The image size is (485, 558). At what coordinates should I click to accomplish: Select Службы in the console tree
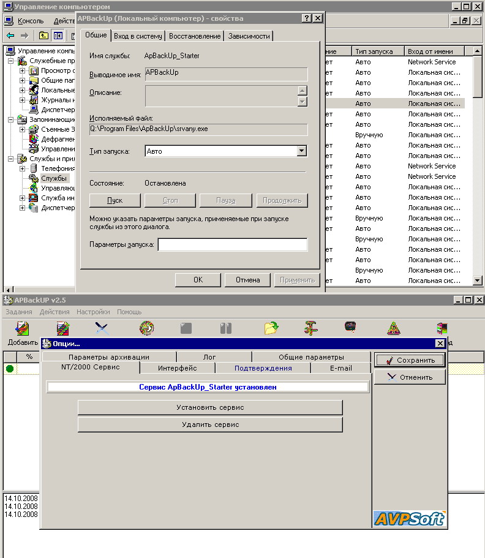[54, 178]
